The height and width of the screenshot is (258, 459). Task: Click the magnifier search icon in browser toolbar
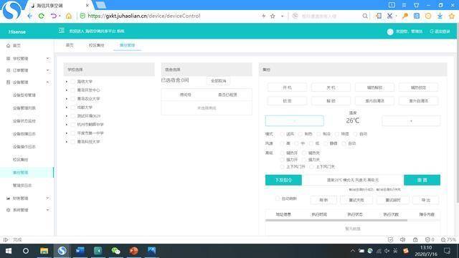click(365, 16)
